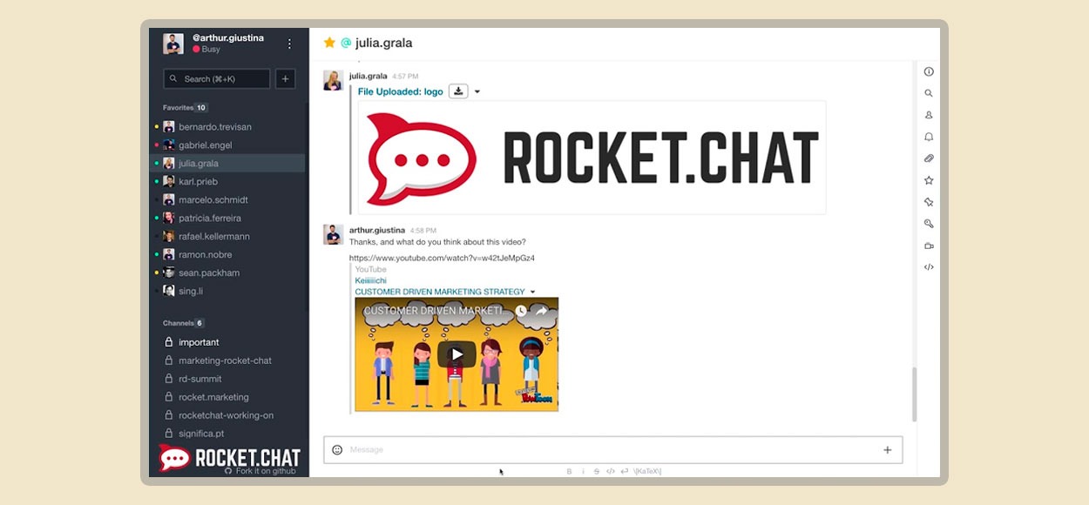This screenshot has height=505, width=1089.
Task: Click arthur.giustina profile avatar in sidebar
Action: (173, 44)
